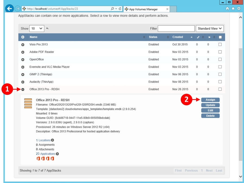Go to the Previous page of AppStacks

pos(191,171)
